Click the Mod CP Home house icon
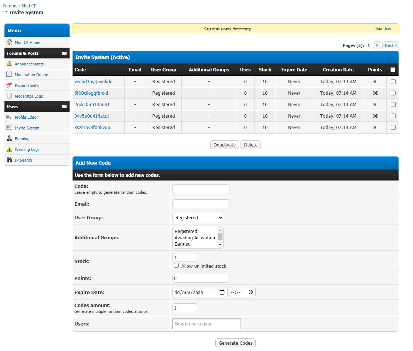The height and width of the screenshot is (351, 413). click(x=9, y=42)
